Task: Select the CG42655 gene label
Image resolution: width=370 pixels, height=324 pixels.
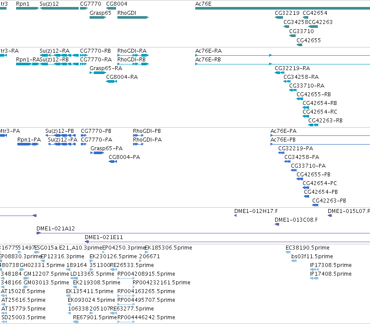Action: coord(309,40)
